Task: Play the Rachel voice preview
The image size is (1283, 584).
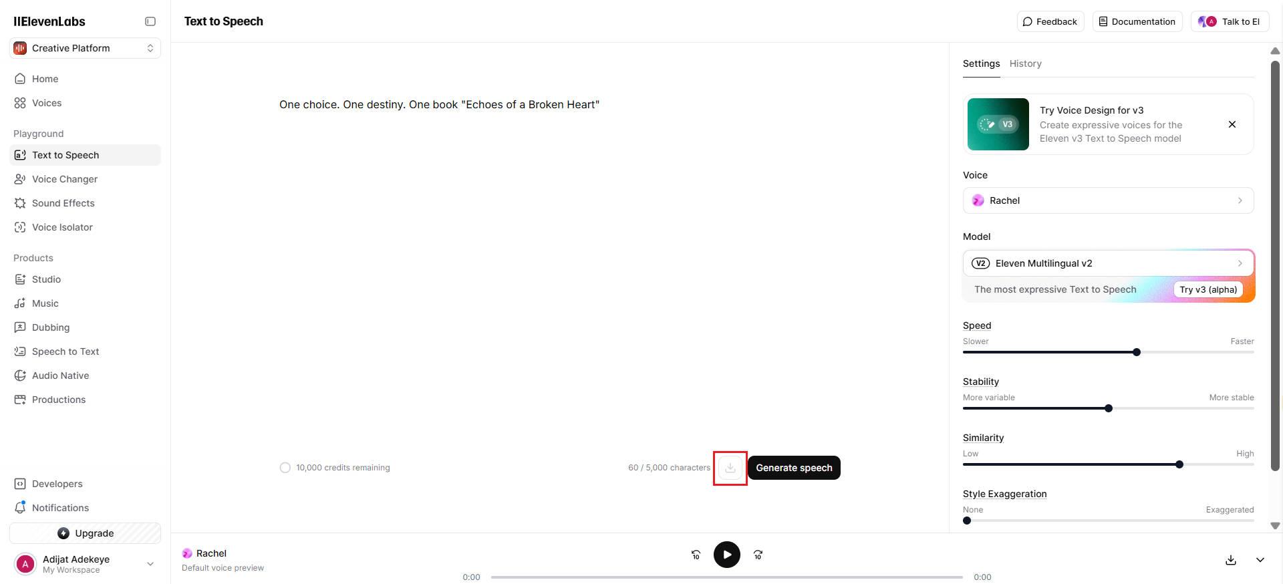Action: (727, 555)
